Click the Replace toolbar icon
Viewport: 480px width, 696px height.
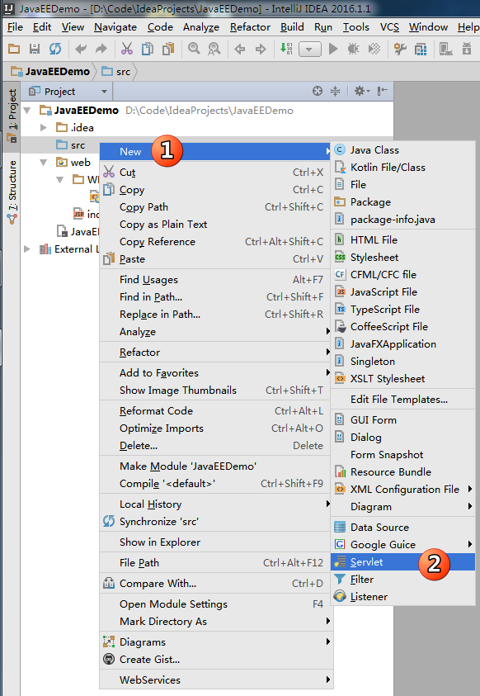[214, 49]
